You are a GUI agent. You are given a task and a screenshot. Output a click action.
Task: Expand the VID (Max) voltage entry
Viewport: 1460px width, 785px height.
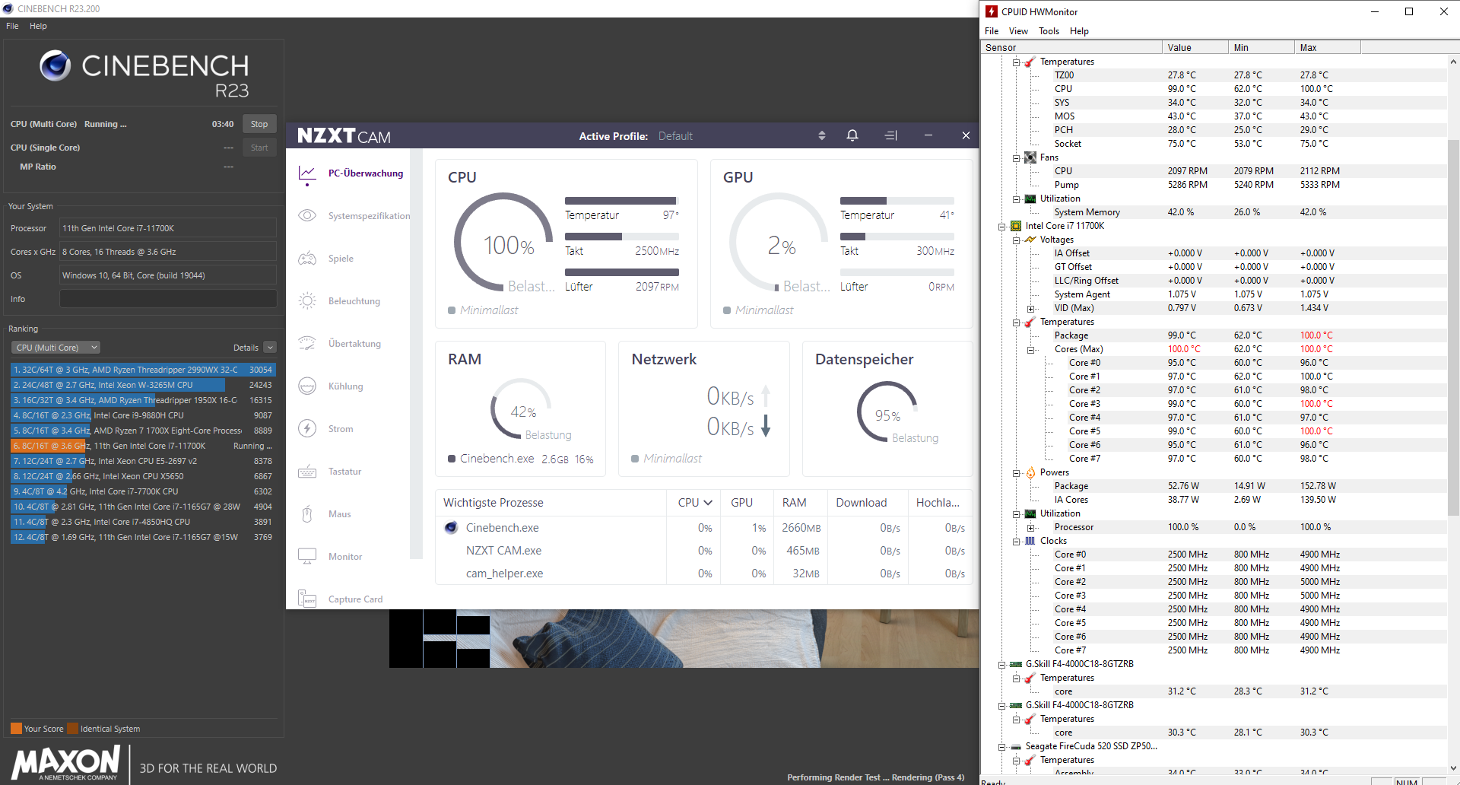tap(1030, 309)
